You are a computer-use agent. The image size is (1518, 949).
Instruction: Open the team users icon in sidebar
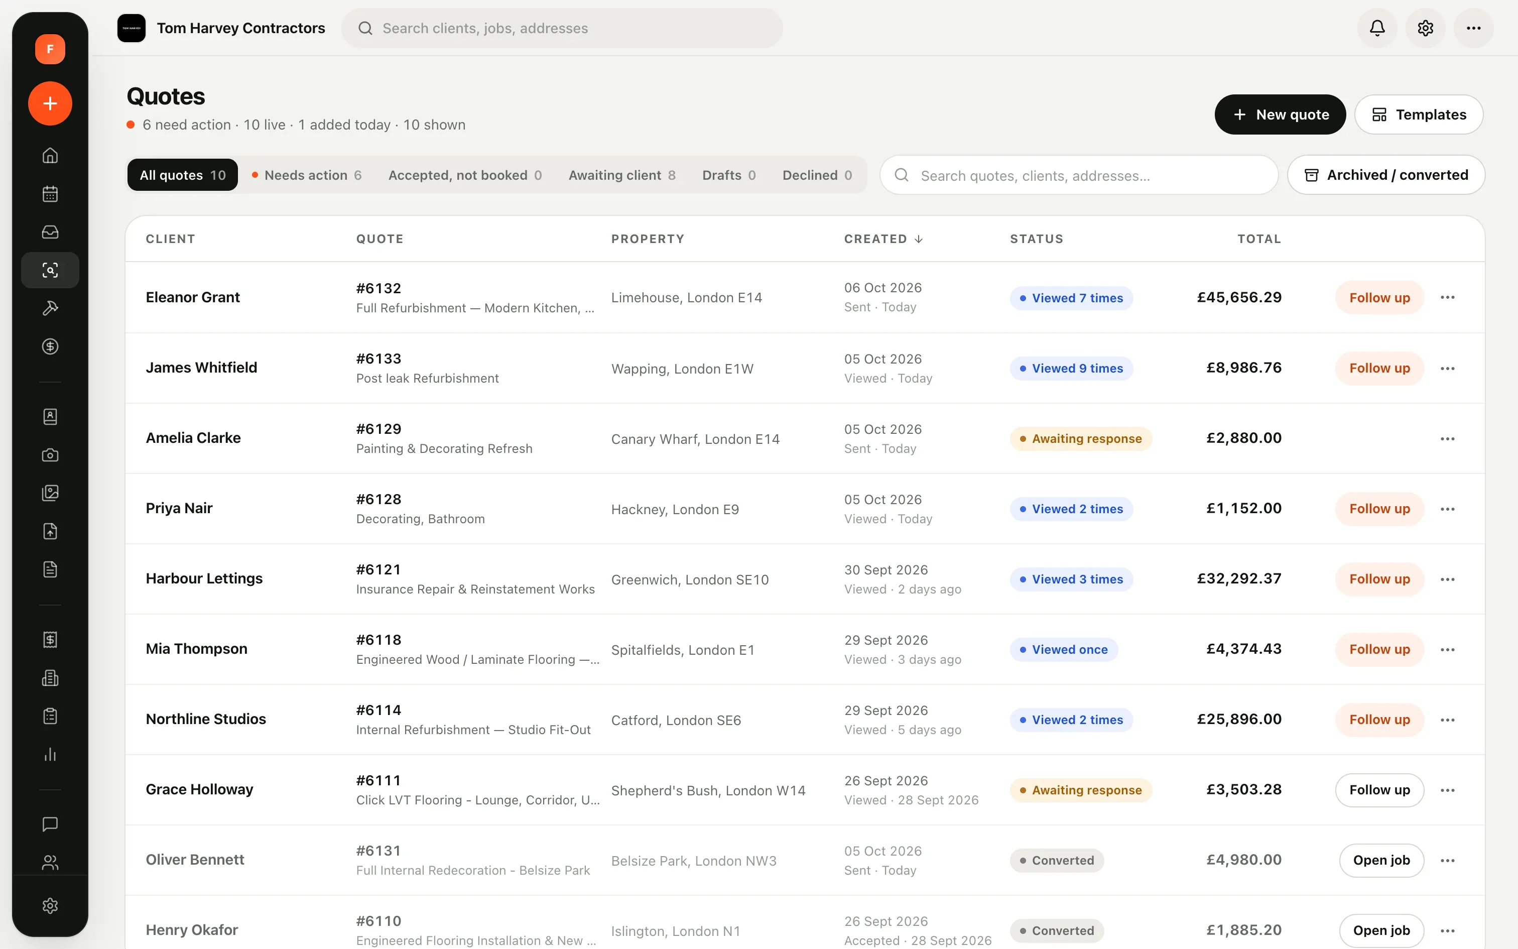pyautogui.click(x=50, y=863)
